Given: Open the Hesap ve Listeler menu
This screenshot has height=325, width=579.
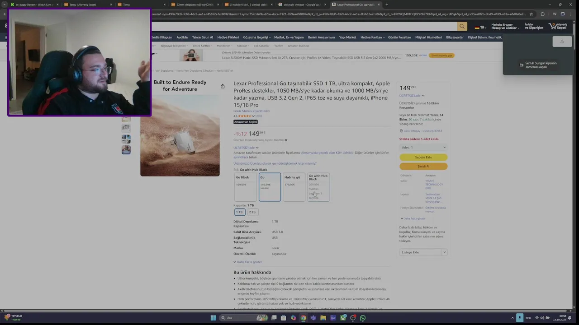Looking at the screenshot, I should pyautogui.click(x=504, y=27).
